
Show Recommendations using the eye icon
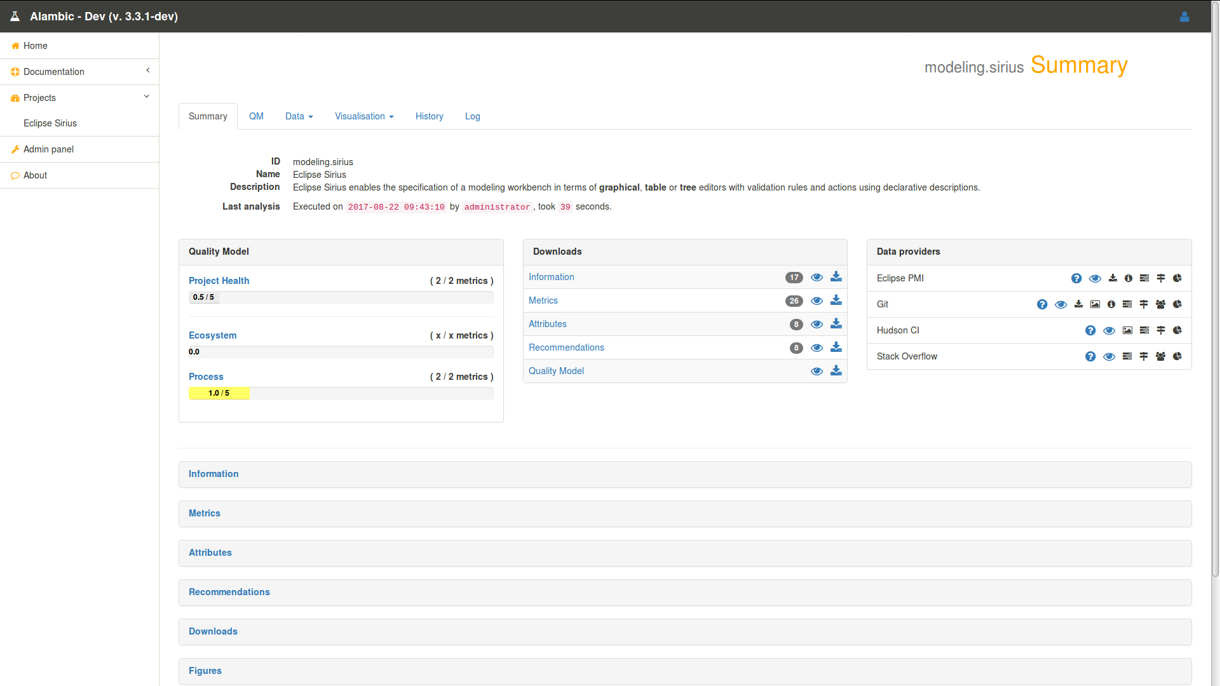(x=817, y=347)
